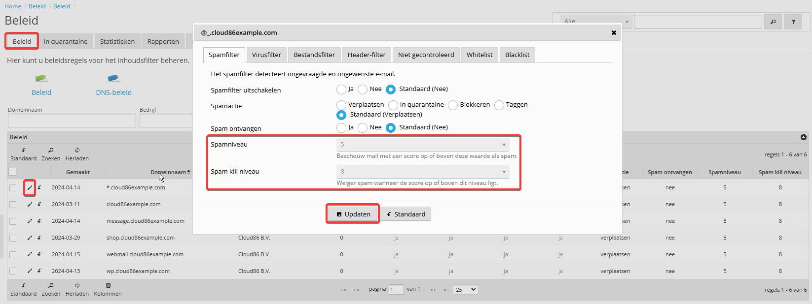Tick the select-all checkbox in grid header

(x=13, y=172)
